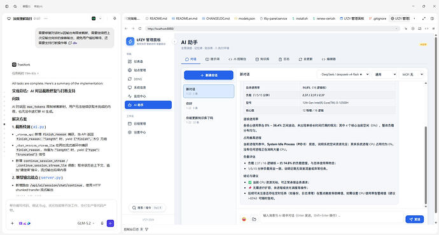Image resolution: width=439 pixels, height=235 pixels.
Task: Click the orange badge at top right of AI 助手
Action: (x=423, y=44)
